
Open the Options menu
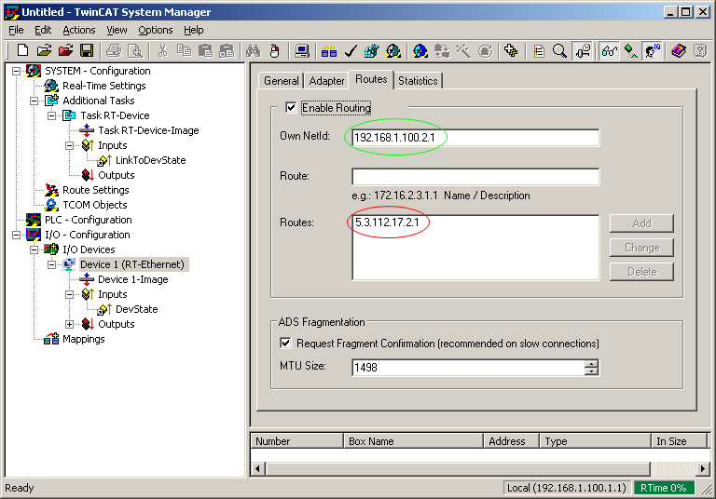[156, 30]
